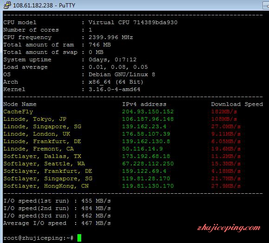Select IP address '119.81.130.170'
Screen dimensions: 269x243
(148, 186)
